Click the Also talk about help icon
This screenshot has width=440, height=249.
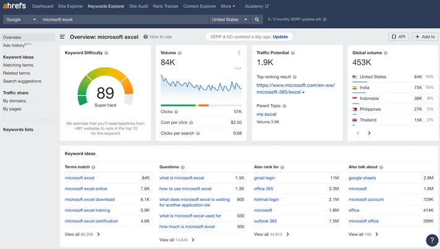coord(381,167)
